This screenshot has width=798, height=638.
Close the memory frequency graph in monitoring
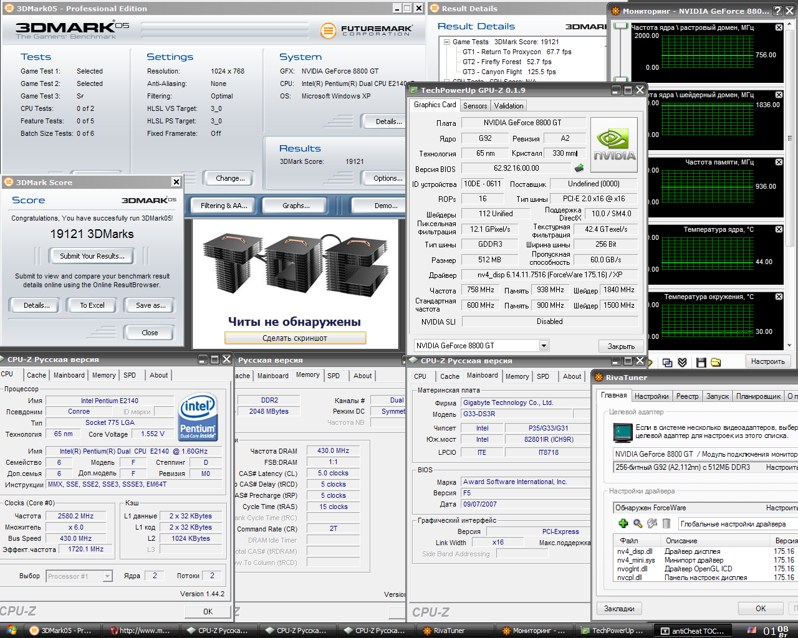tap(779, 162)
